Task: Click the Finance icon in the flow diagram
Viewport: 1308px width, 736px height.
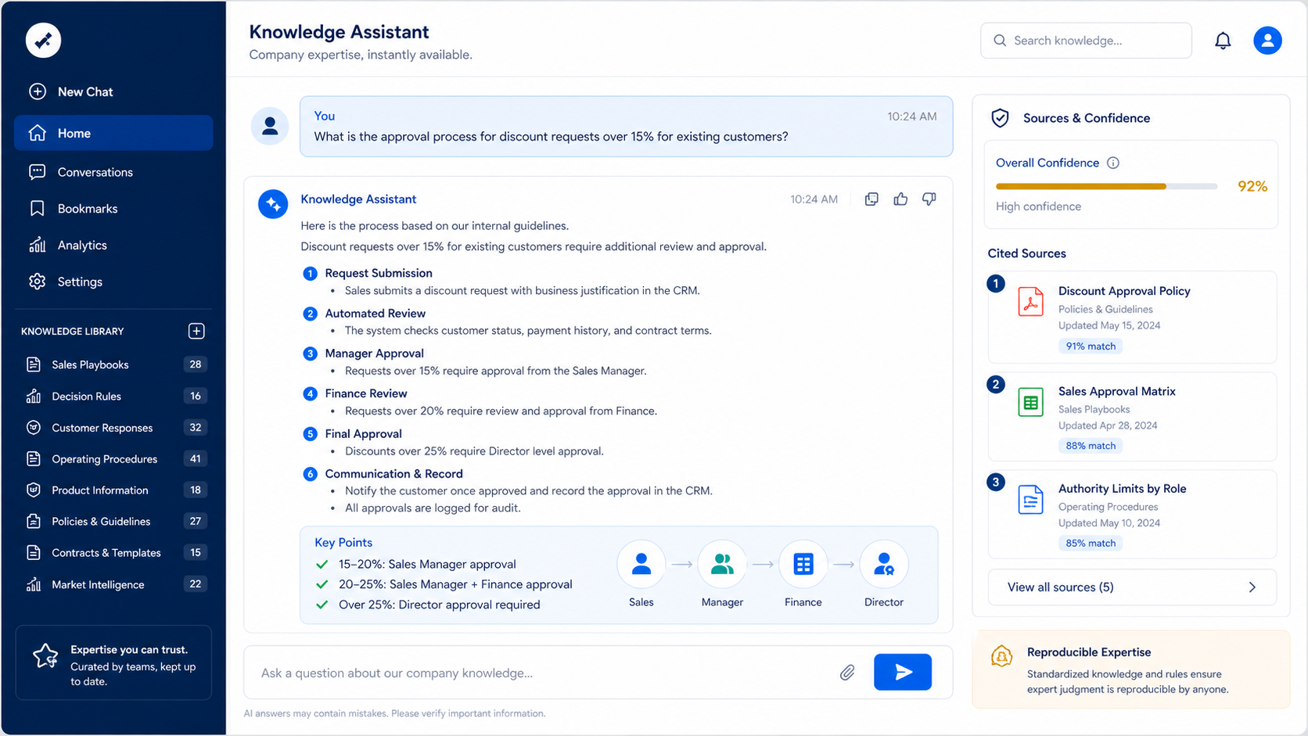Action: tap(803, 564)
